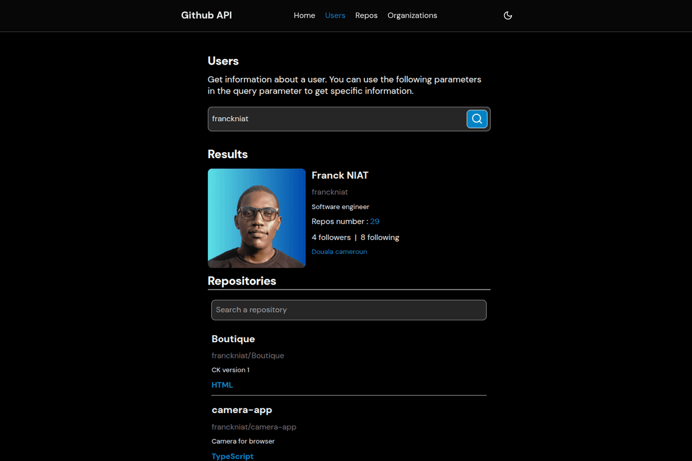Screen dimensions: 692x461
Task: Click the TypeScript language label
Action: (232, 456)
